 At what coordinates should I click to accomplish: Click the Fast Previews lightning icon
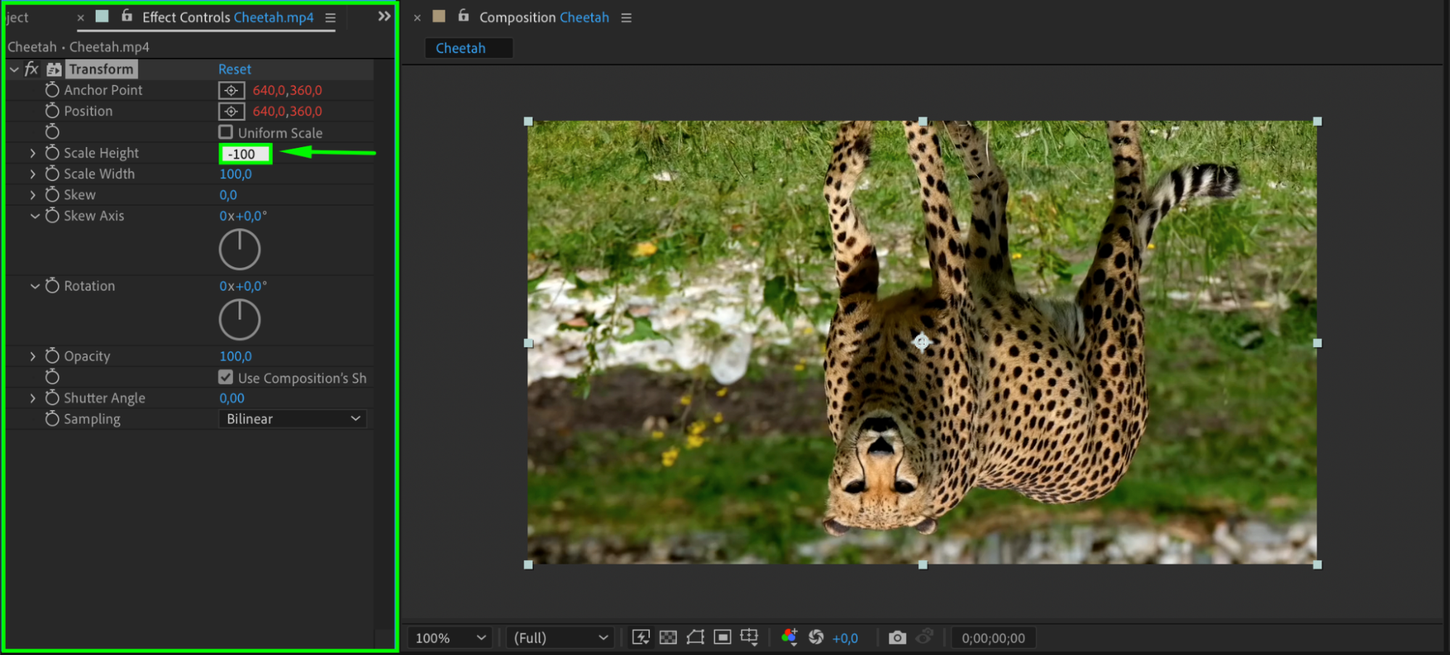[x=640, y=638]
